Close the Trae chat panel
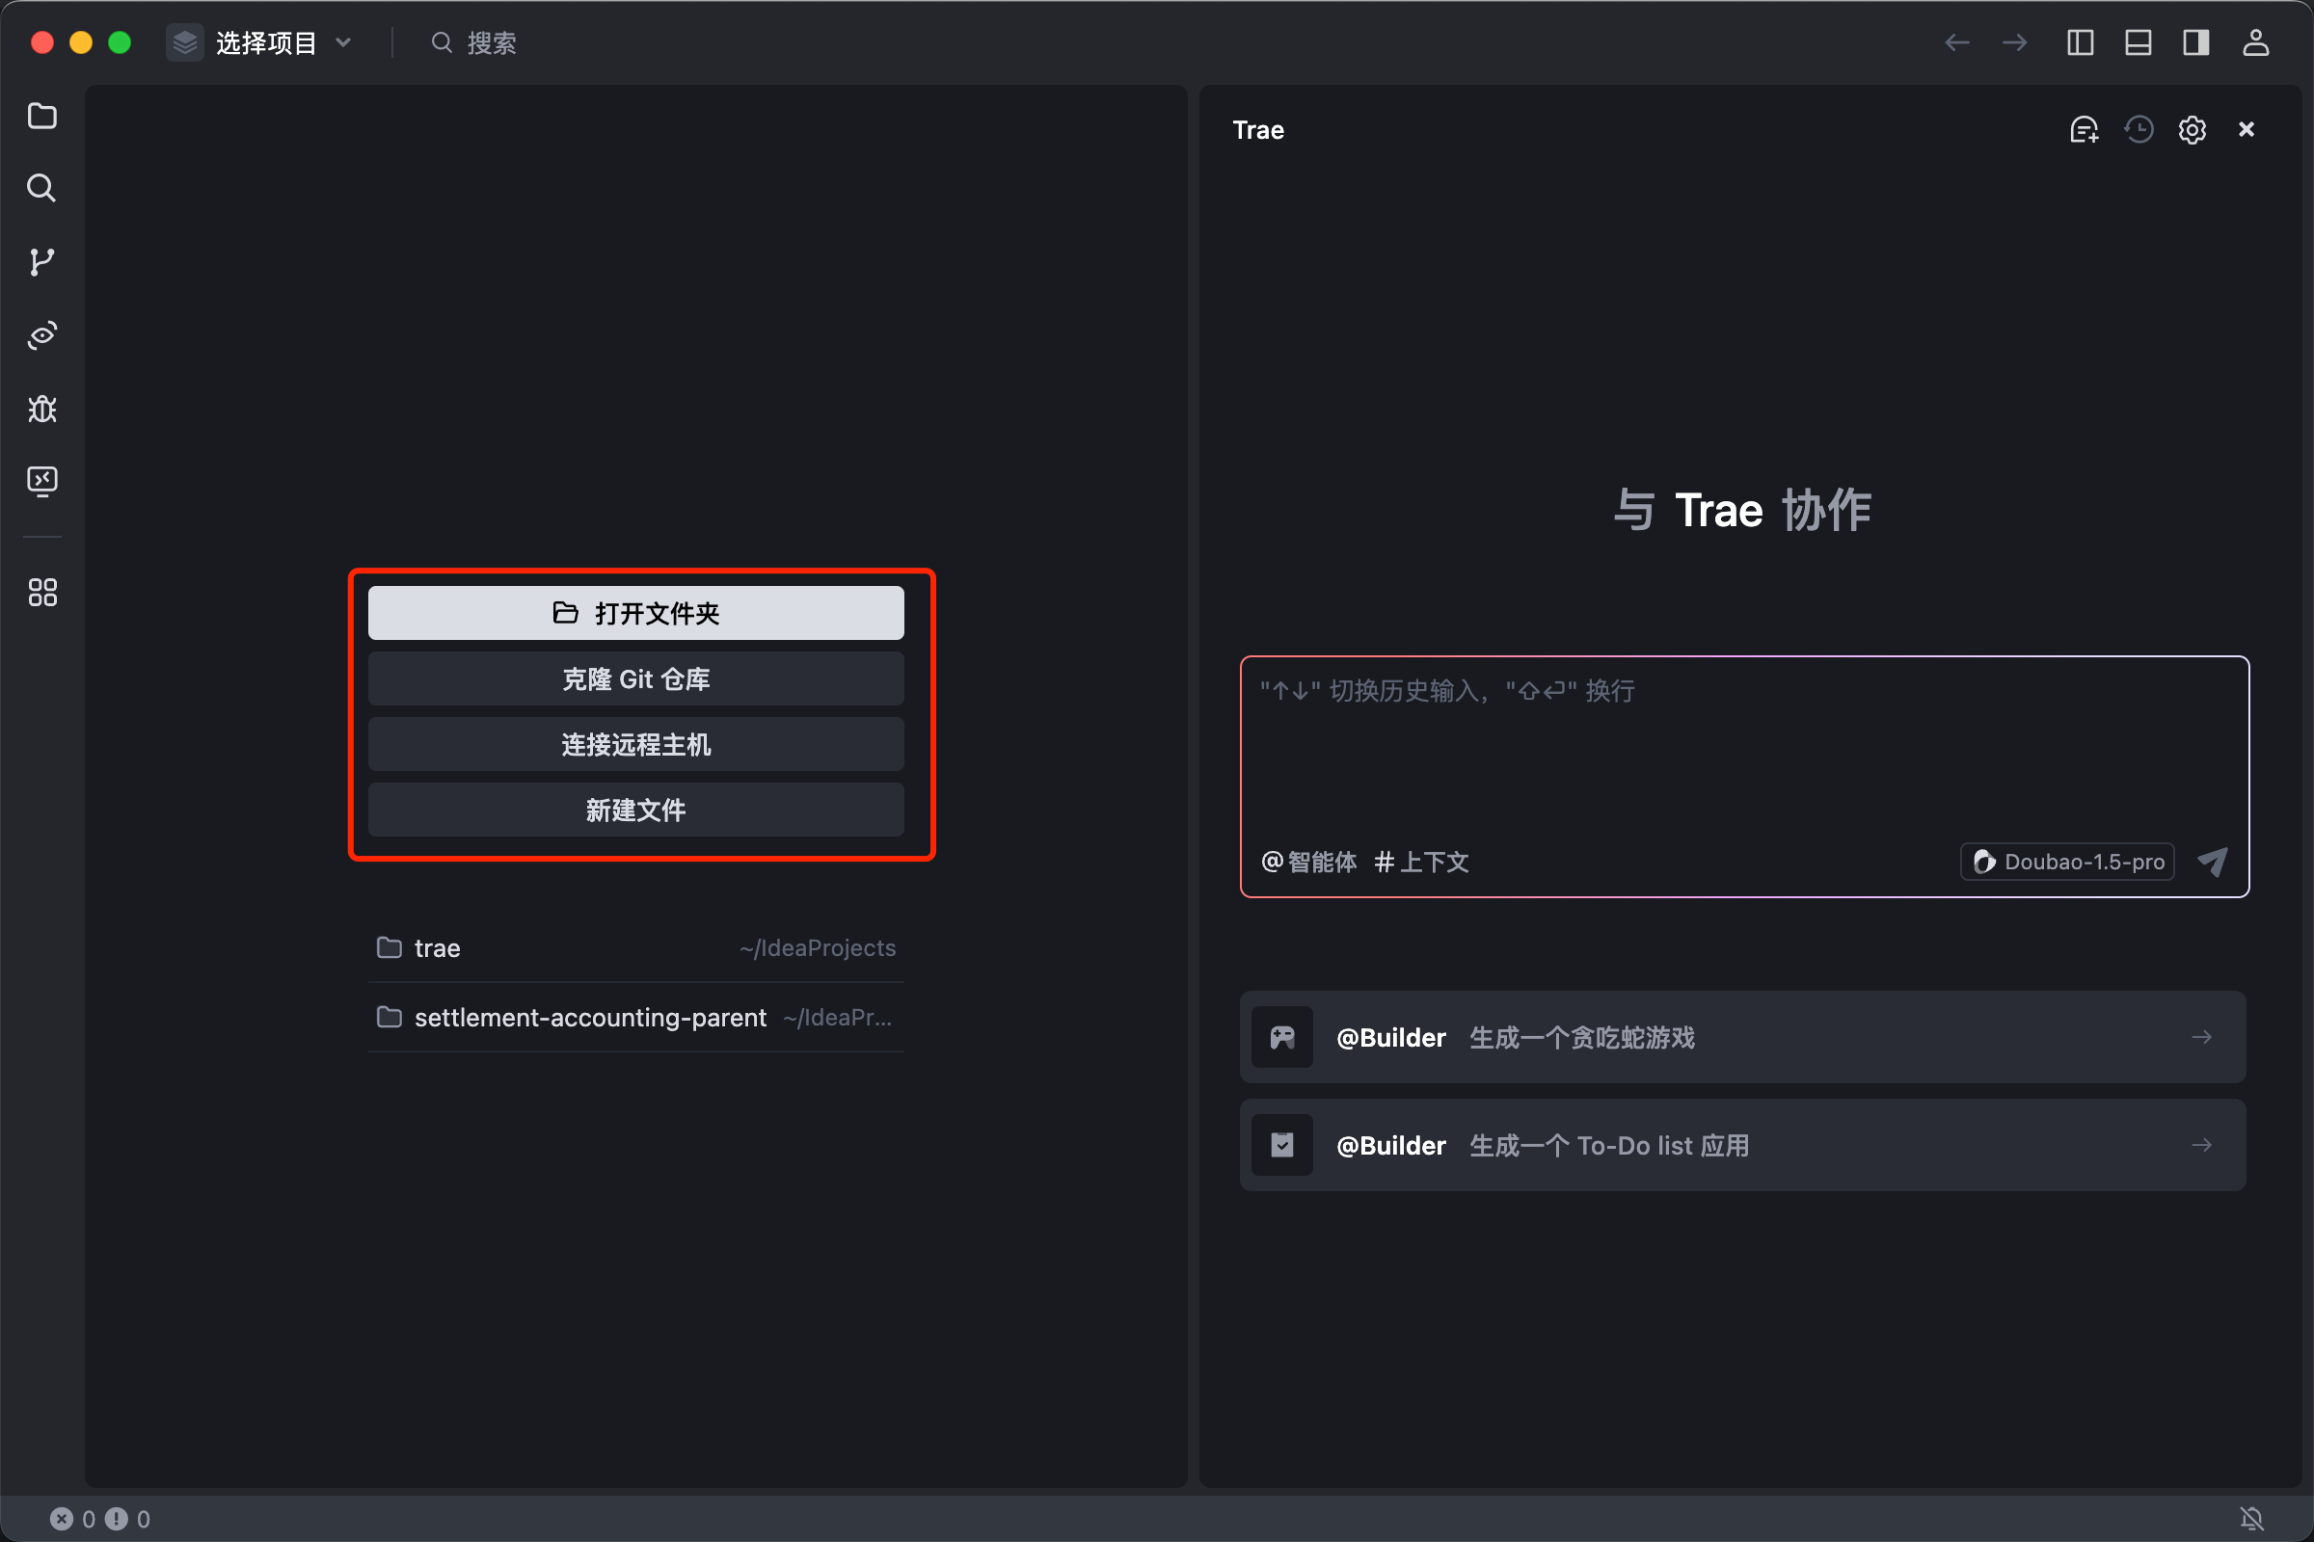This screenshot has height=1542, width=2314. [x=2247, y=130]
